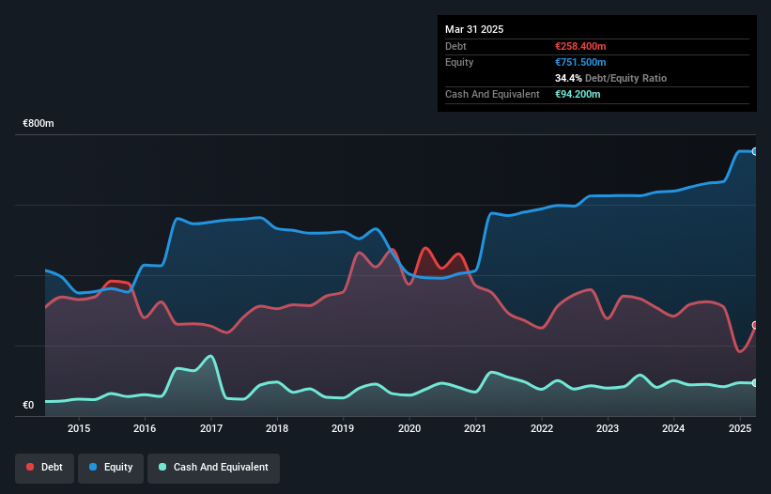The width and height of the screenshot is (771, 494).
Task: Click the 2024 x-axis label
Action: tap(673, 428)
